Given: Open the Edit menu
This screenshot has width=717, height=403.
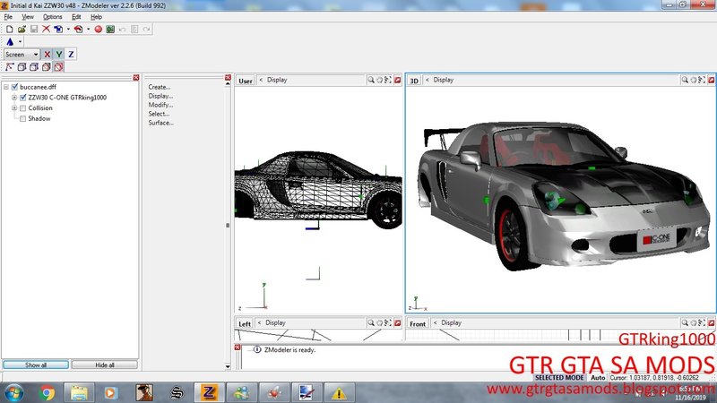Looking at the screenshot, I should point(76,17).
